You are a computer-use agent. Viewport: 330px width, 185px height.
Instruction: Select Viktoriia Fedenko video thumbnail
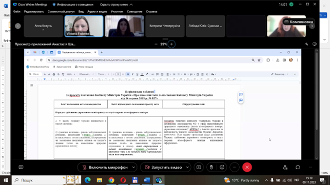point(84,26)
